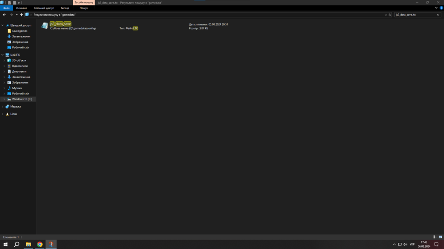
Task: Click the Засоби пошуку contextual tab
Action: tap(84, 3)
